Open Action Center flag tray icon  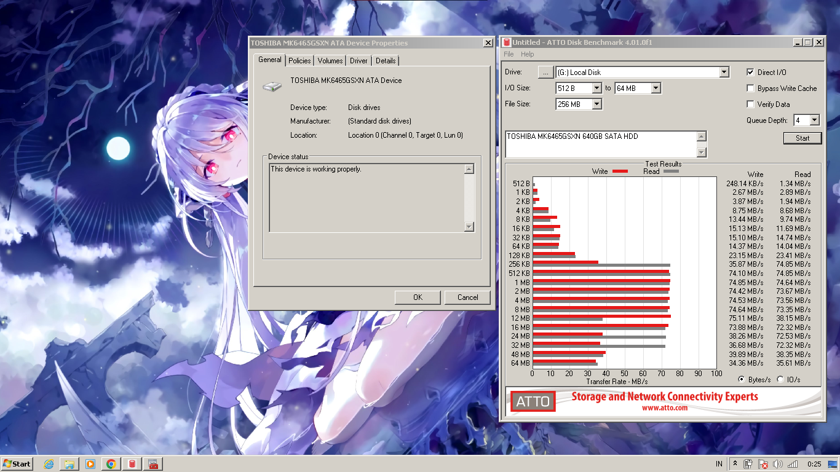click(763, 464)
